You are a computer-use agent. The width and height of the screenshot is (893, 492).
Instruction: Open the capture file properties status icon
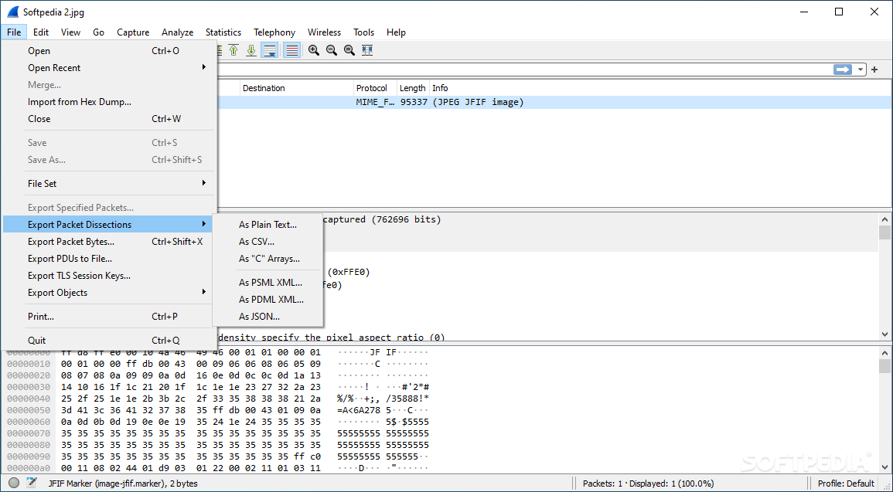[32, 483]
